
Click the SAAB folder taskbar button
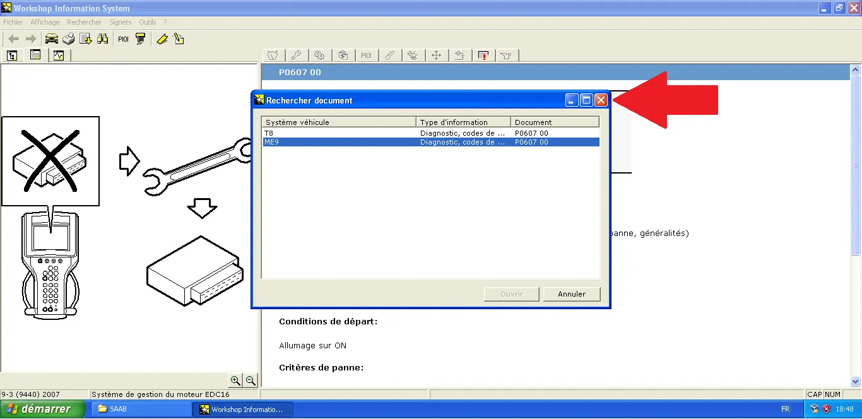142,410
